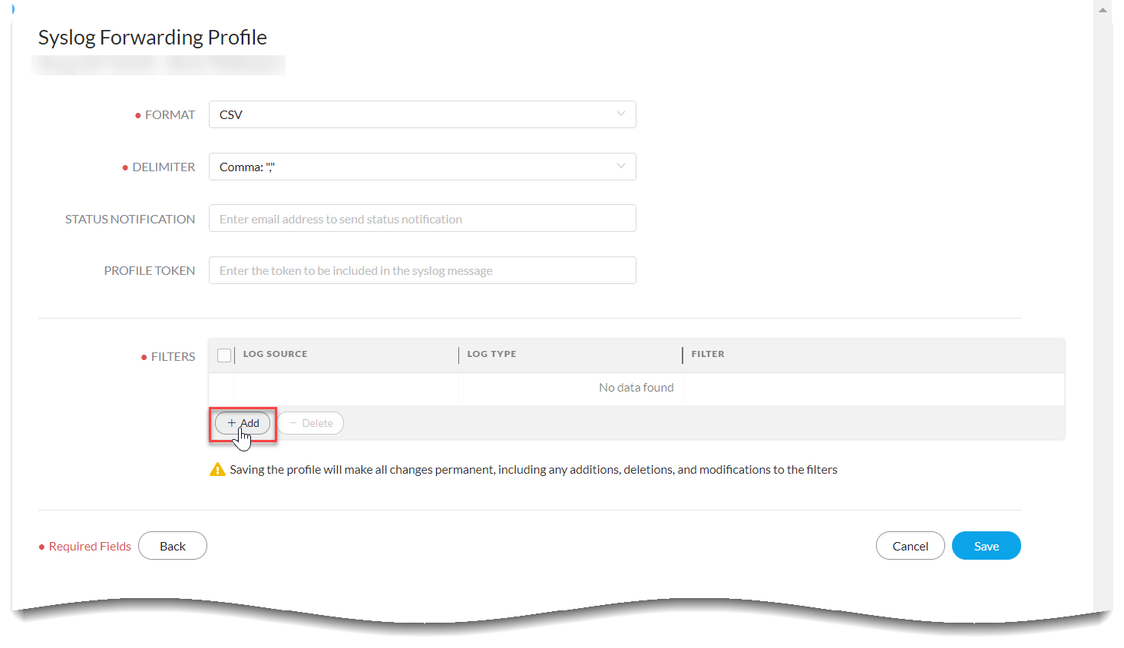Click into the Profile Token field
Image resolution: width=1124 pixels, height=648 pixels.
pos(422,270)
